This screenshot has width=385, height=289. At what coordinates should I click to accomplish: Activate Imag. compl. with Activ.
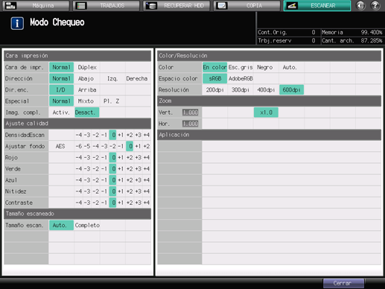point(61,112)
